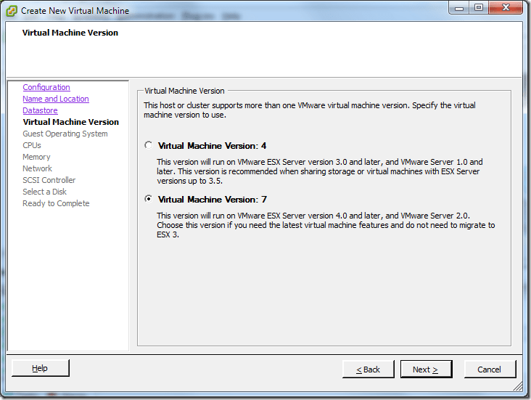This screenshot has width=531, height=400.
Task: Click the Virtual Machine Version: 7 label
Action: click(x=213, y=200)
